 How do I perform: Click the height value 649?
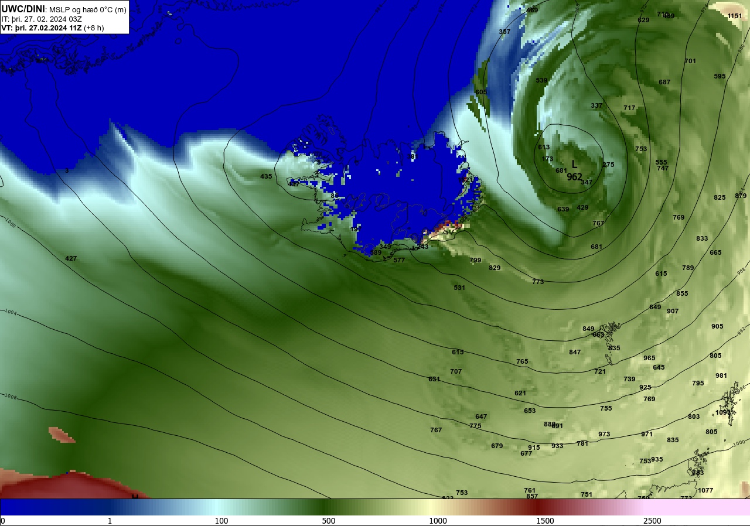[x=655, y=307]
